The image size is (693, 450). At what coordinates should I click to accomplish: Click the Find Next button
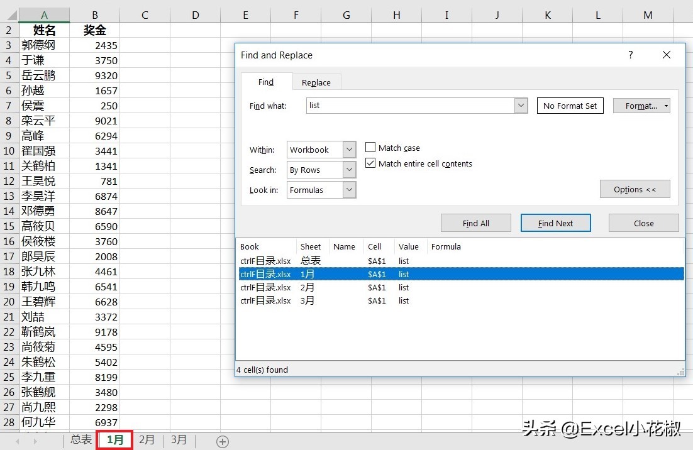click(555, 223)
